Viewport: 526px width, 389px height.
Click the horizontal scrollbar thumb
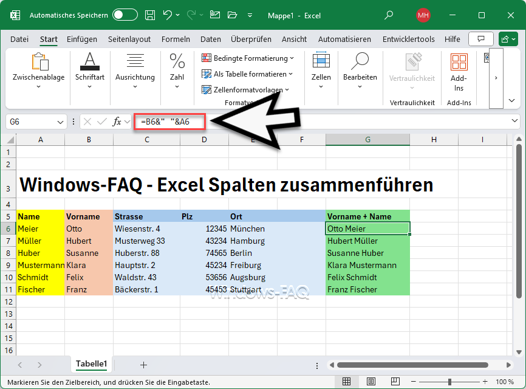coord(412,365)
